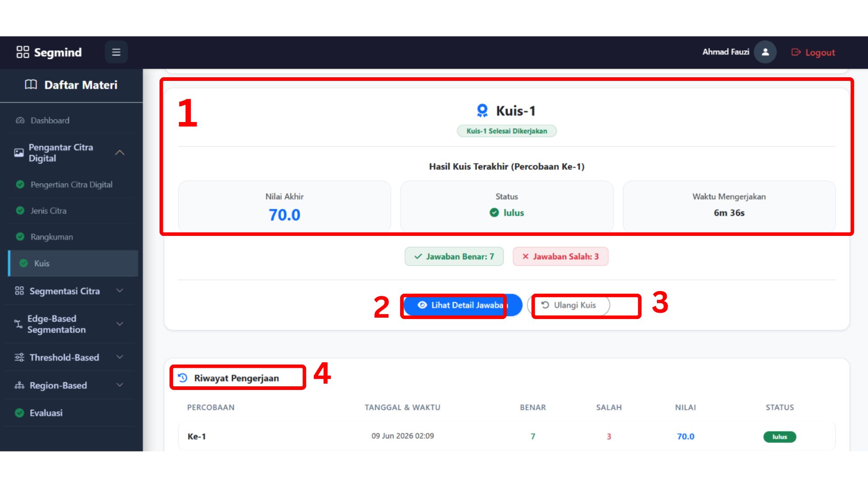This screenshot has height=488, width=868.
Task: Click the Kuis-1 award badge icon
Action: tap(482, 110)
